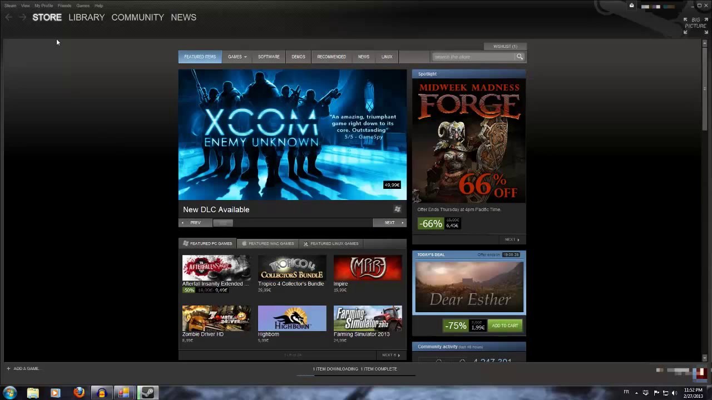Select the Featured Items tab

point(200,57)
